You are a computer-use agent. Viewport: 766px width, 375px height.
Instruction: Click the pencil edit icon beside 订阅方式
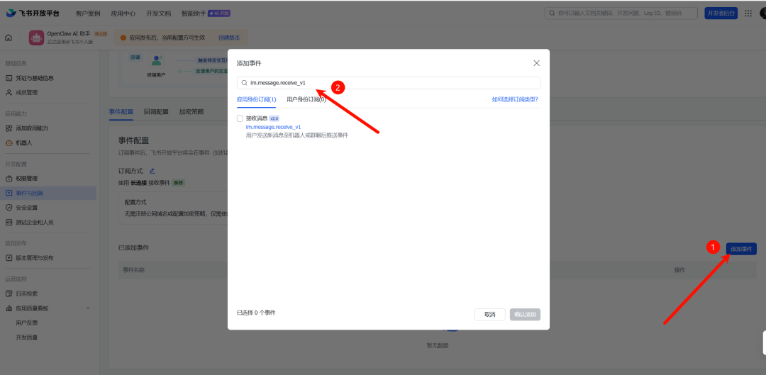152,171
